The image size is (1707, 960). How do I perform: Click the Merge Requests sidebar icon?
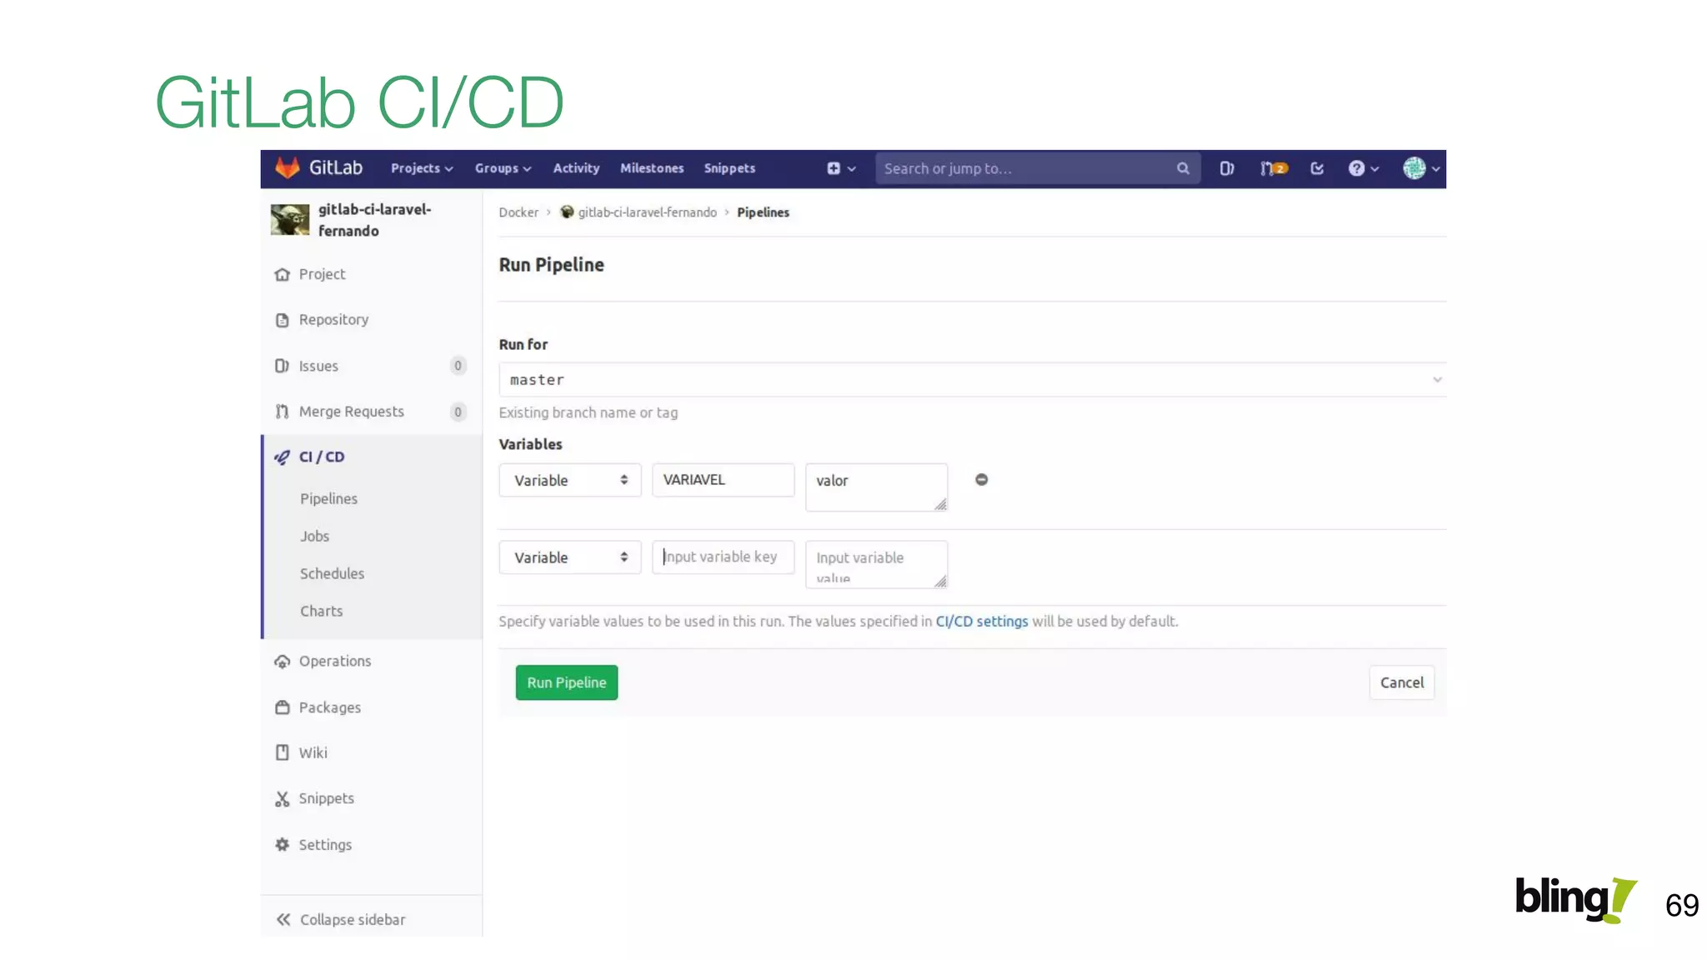point(282,412)
